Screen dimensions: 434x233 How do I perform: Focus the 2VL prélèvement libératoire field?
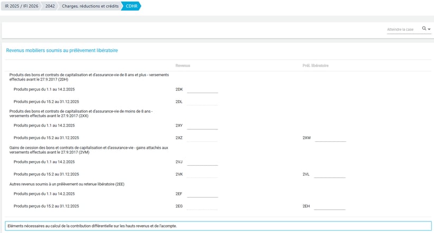coord(329,174)
